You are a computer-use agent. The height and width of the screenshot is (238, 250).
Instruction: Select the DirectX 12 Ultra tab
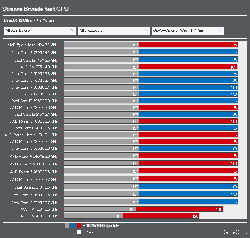click(x=18, y=20)
